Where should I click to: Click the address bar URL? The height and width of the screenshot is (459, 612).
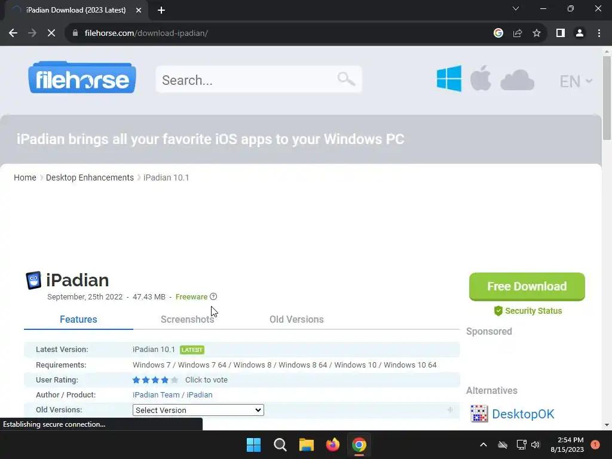[x=146, y=33]
